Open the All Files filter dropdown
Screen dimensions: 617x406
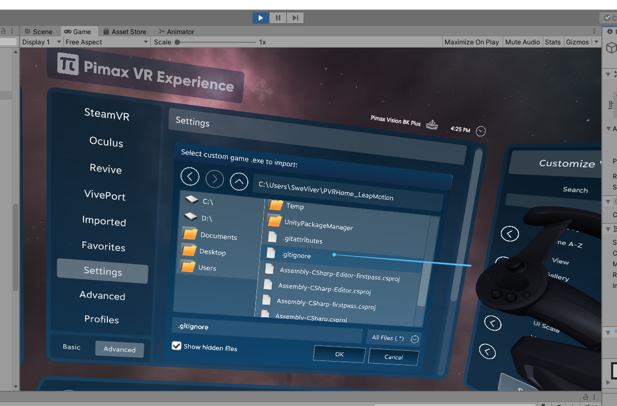pos(394,338)
